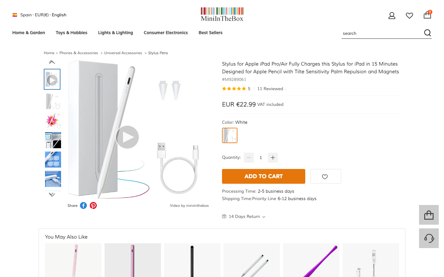The image size is (444, 277).
Task: Open the Consumer Electronics menu
Action: pos(166,33)
